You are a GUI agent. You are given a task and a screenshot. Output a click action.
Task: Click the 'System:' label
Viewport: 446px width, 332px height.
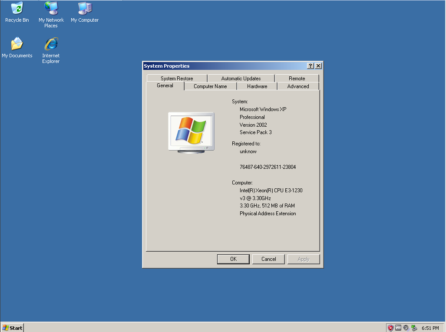point(240,102)
